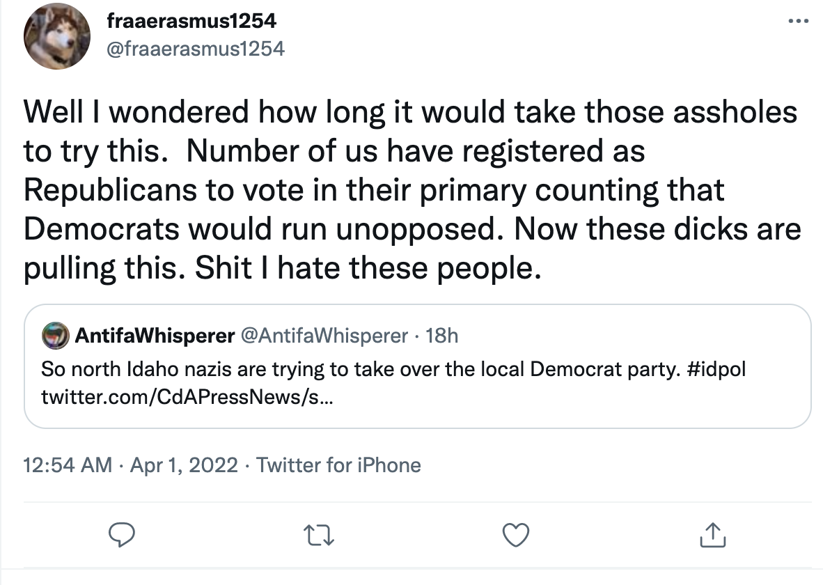Click the 12:54 AM timestamp
Image resolution: width=823 pixels, height=585 pixels.
pyautogui.click(x=68, y=465)
